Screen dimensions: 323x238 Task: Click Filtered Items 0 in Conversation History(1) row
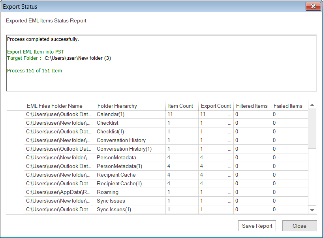click(x=252, y=149)
